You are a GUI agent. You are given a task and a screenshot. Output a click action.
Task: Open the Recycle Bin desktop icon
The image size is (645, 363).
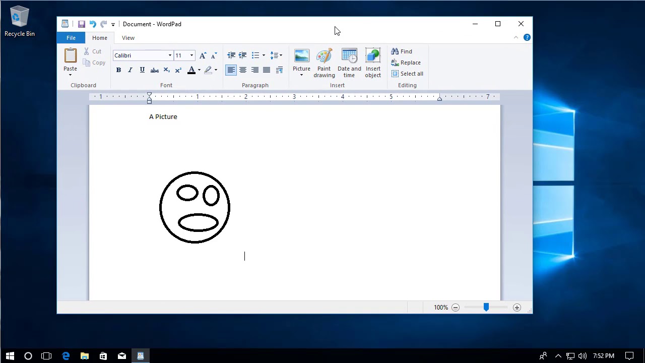[x=20, y=22]
